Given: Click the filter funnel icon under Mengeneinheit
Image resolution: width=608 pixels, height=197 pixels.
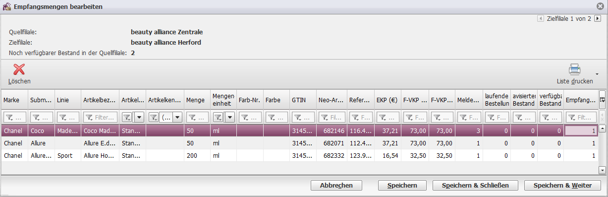Looking at the screenshot, I should [218, 117].
